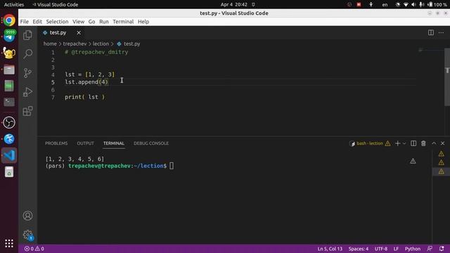Select Python language mode in status bar
Viewport: 450px width, 253px height.
click(413, 248)
